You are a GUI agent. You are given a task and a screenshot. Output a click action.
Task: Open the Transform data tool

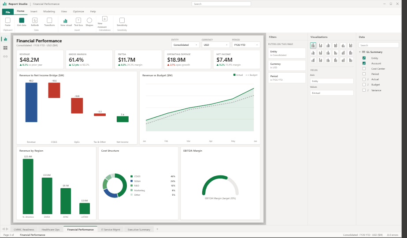tap(49, 20)
